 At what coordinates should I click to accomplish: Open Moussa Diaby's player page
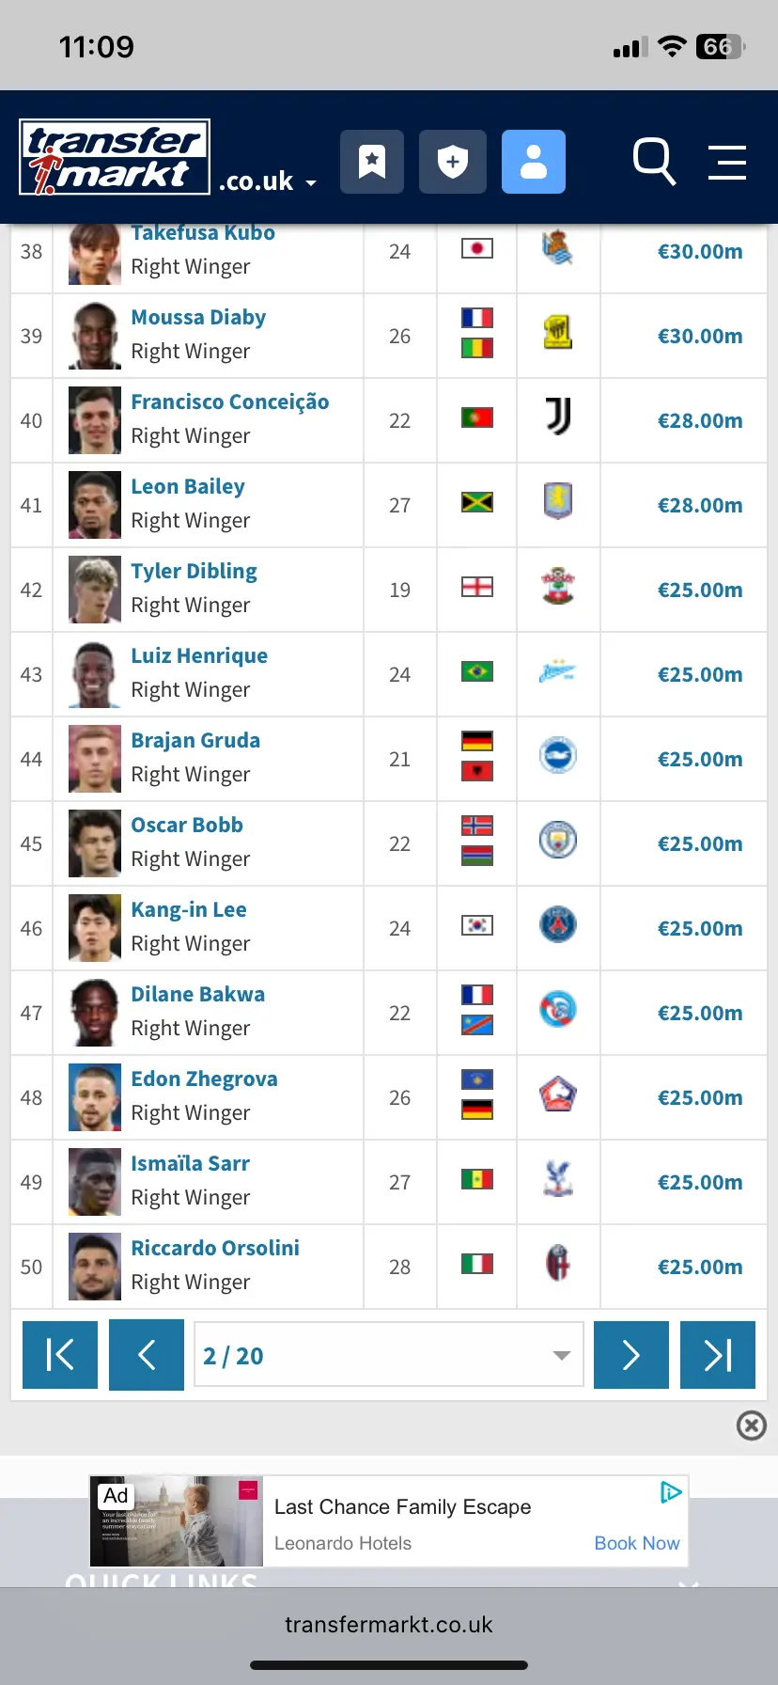tap(198, 318)
